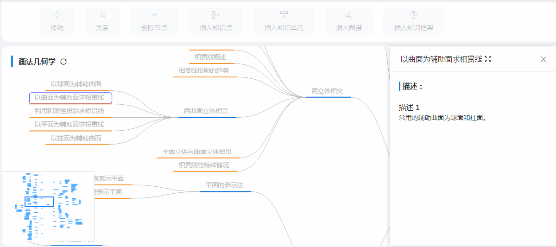
Task: Click the 移动 (move) toolbar icon
Action: click(x=57, y=15)
